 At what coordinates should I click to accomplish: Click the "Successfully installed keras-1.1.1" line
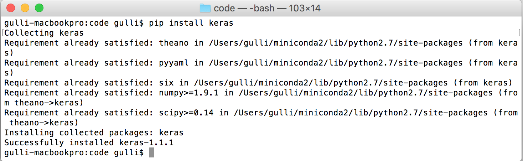(89, 143)
